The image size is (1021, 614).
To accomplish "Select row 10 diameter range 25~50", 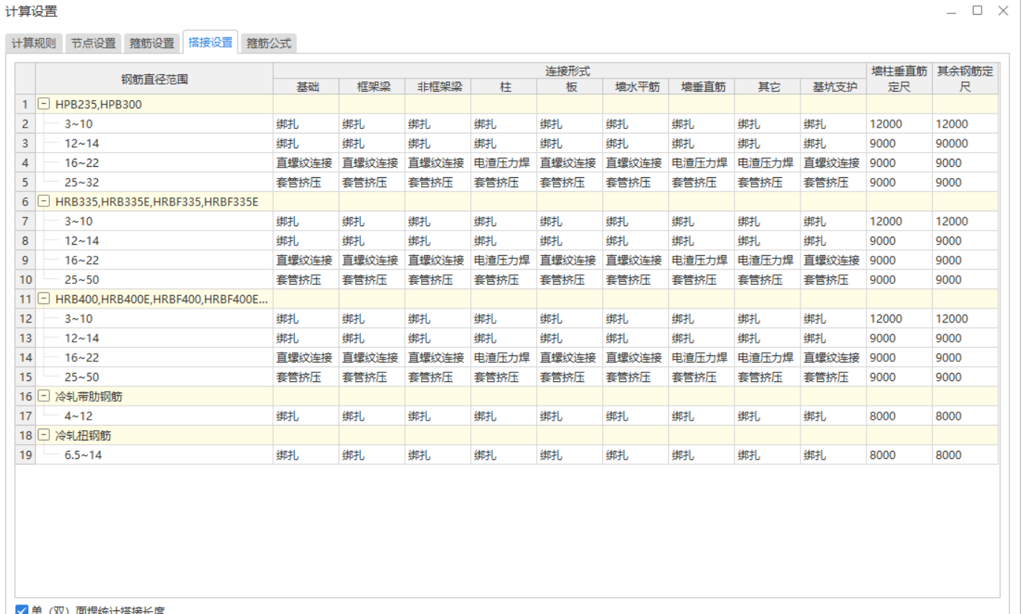I will (x=154, y=280).
